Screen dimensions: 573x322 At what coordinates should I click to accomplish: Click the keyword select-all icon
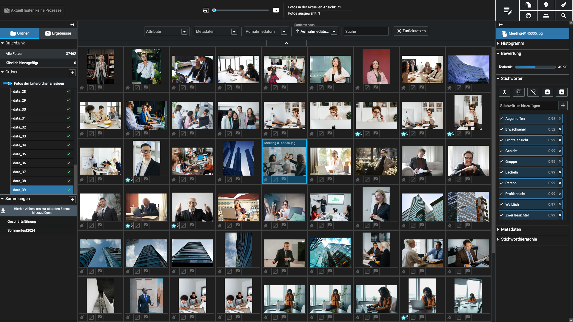tap(519, 92)
